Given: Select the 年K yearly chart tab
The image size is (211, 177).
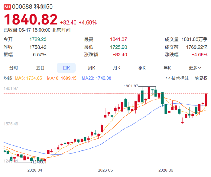Looking at the screenshot, I should [x=167, y=68].
